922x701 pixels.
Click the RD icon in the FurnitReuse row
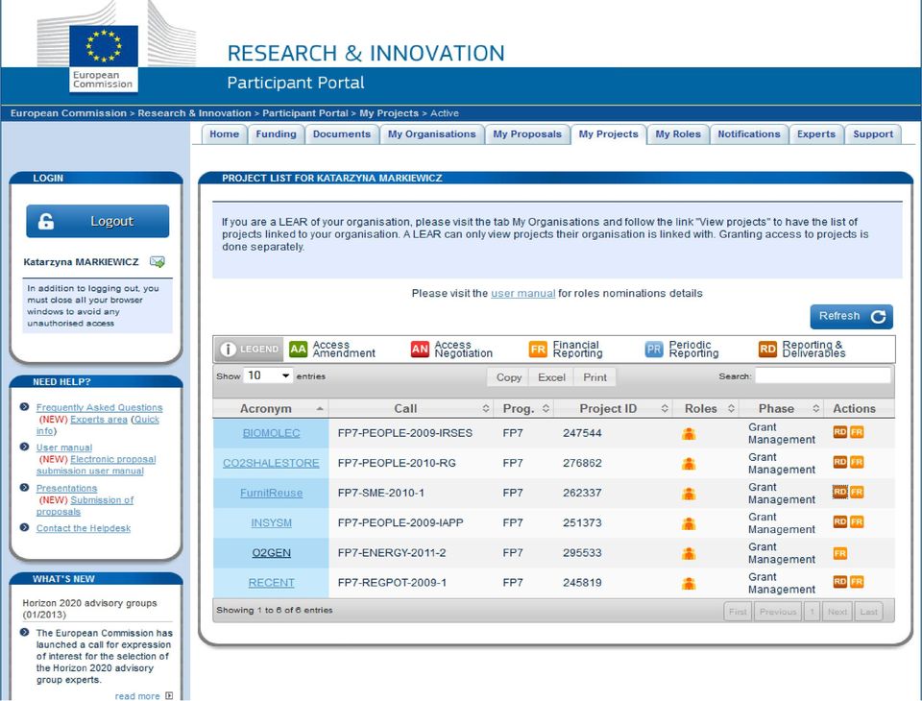839,493
